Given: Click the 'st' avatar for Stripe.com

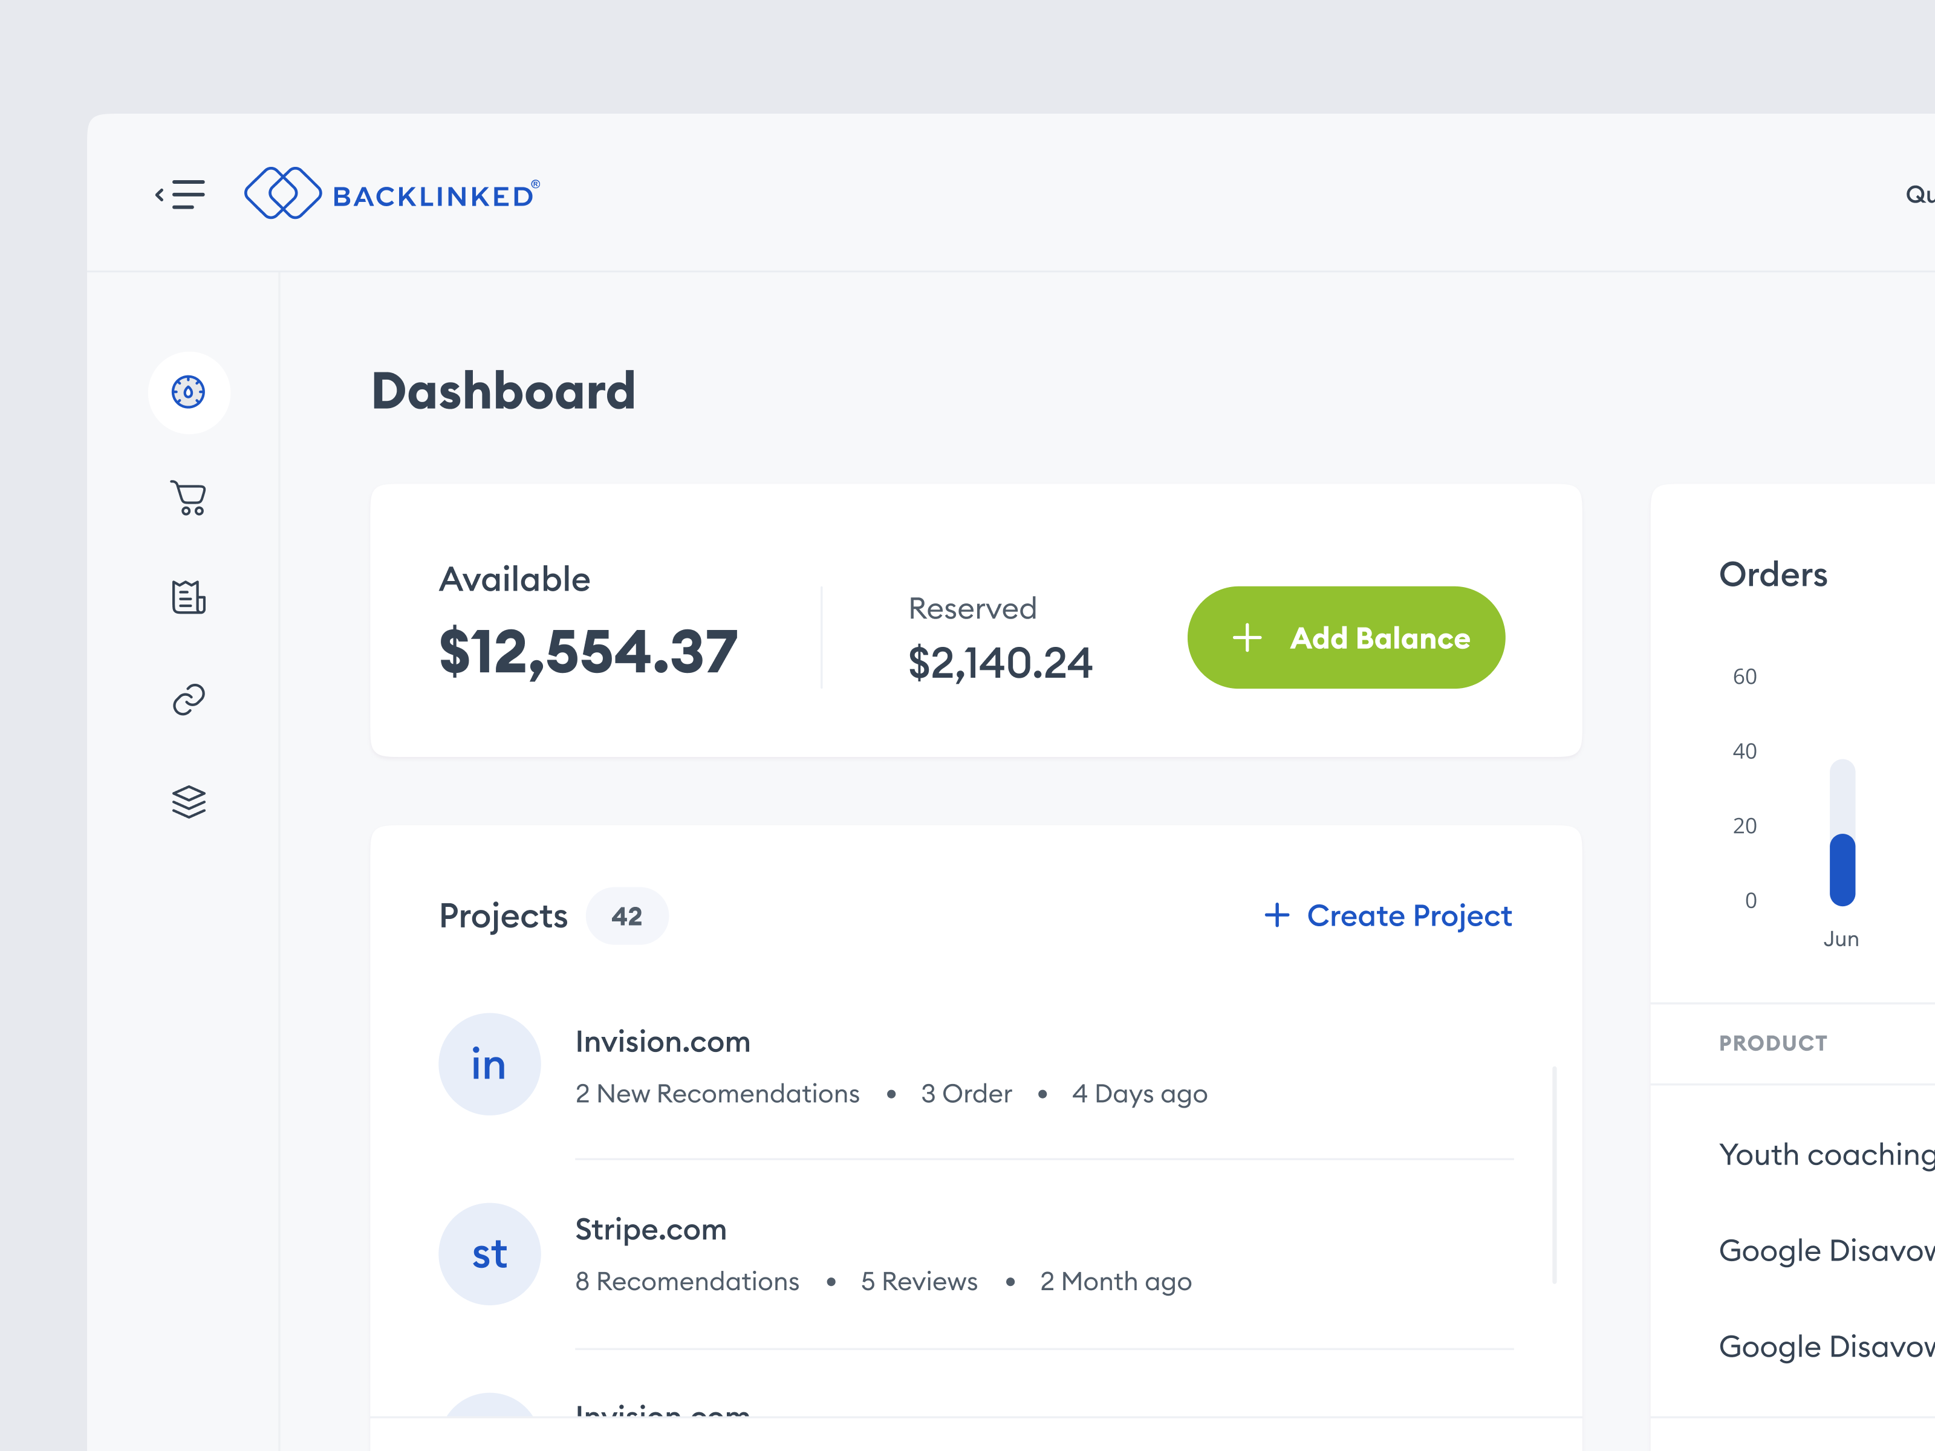Looking at the screenshot, I should [x=489, y=1253].
